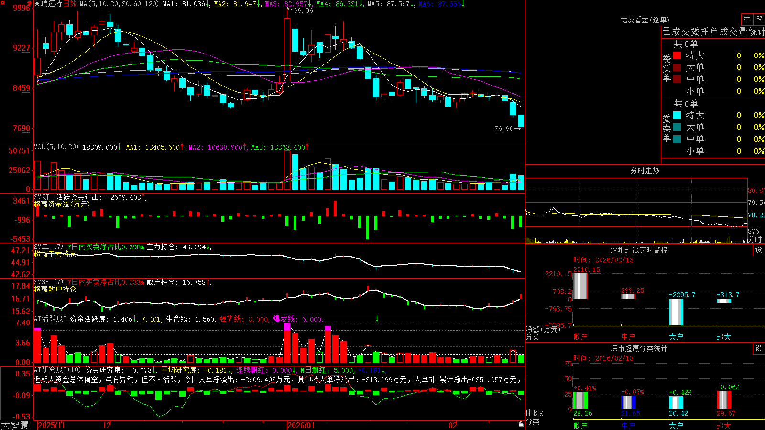Viewport: 765px width, 430px height.
Task: Click the 龙虎看盘(逐单) panel title
Action: (x=645, y=20)
